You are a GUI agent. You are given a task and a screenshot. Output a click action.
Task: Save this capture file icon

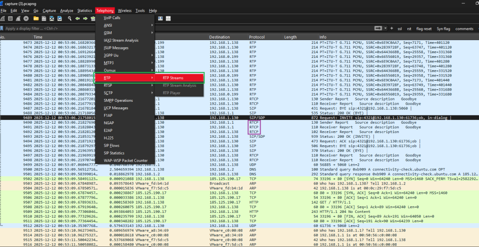44,19
